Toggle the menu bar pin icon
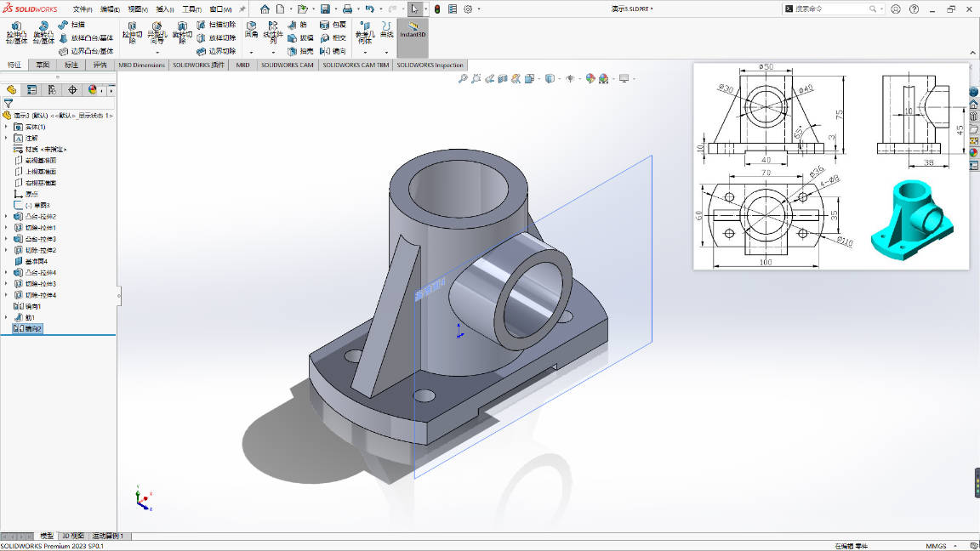980x551 pixels. click(242, 9)
